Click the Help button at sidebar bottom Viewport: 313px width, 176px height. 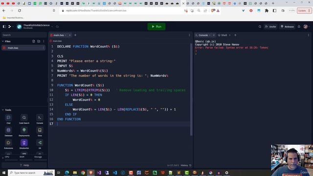[24, 165]
